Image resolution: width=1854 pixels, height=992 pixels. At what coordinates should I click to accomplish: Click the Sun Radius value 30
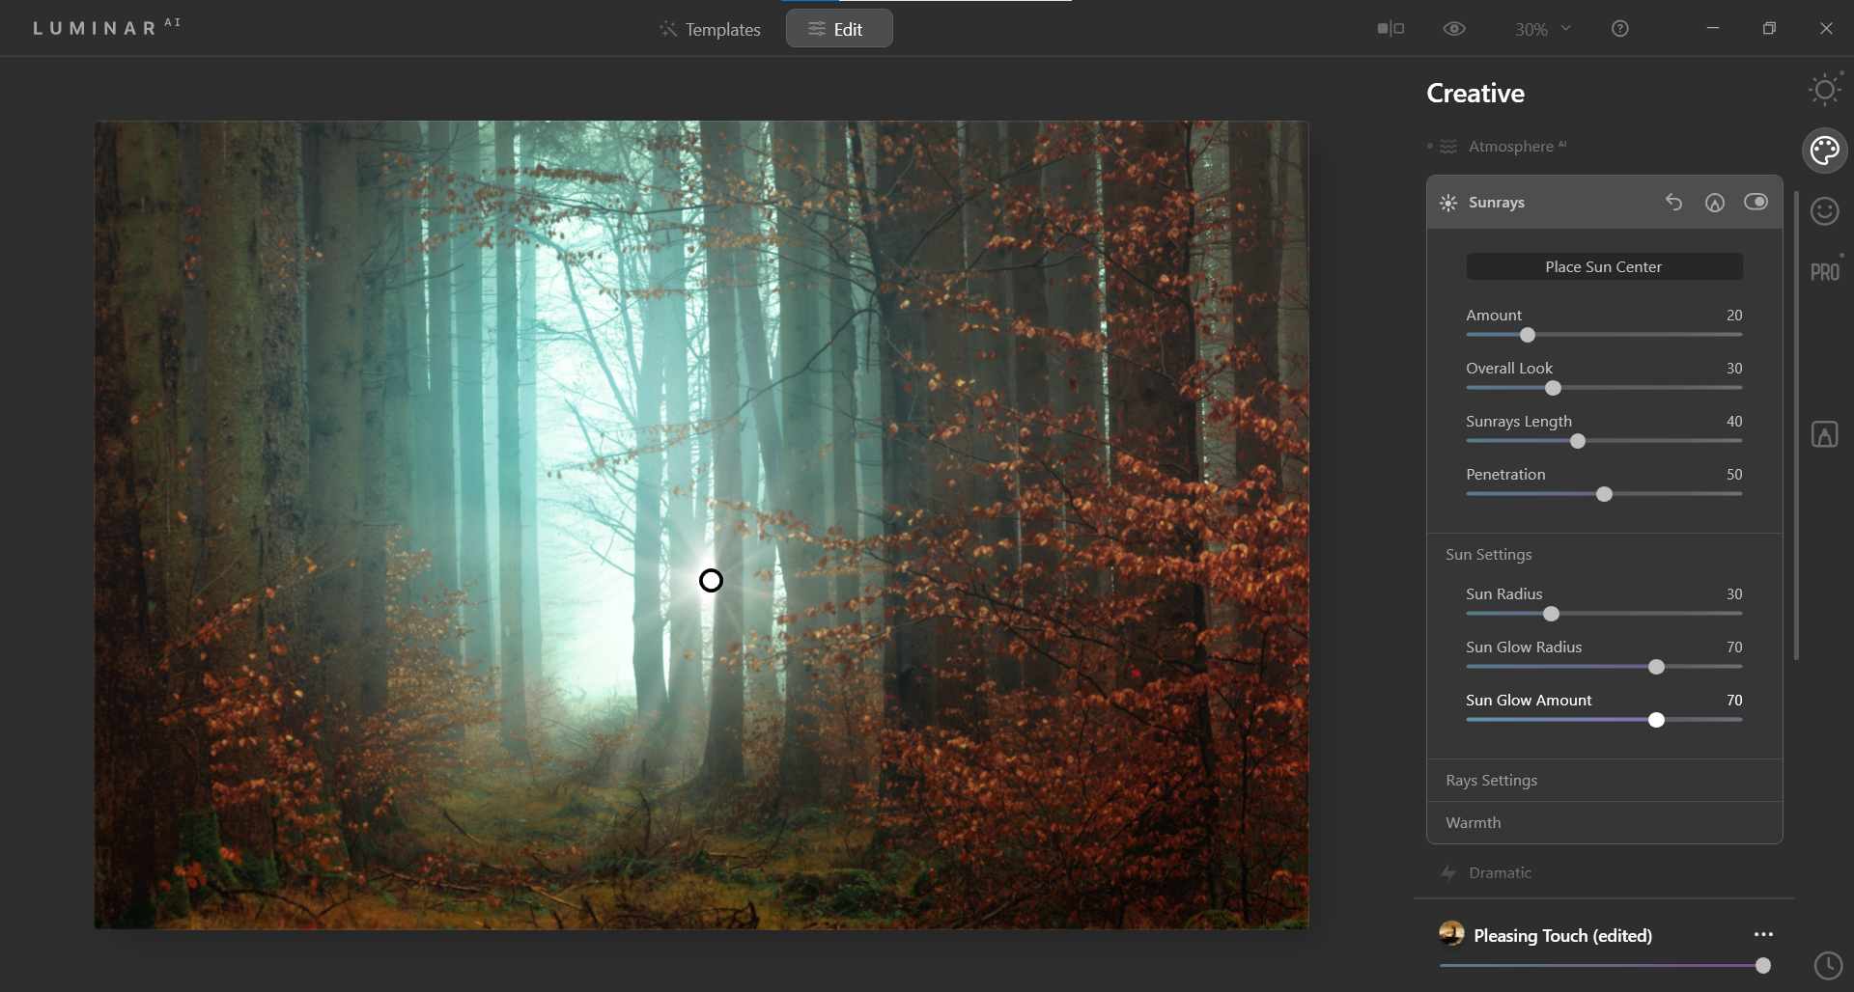1734,594
